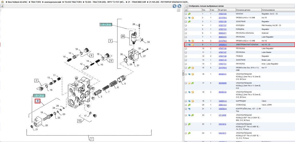Click blue arrow icon for row 19 КАРТРИДЖ
The image size is (295, 142).
click(189, 101)
